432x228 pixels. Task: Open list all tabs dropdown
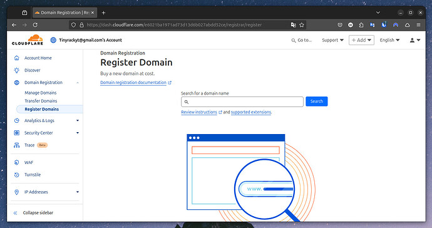[x=378, y=13]
